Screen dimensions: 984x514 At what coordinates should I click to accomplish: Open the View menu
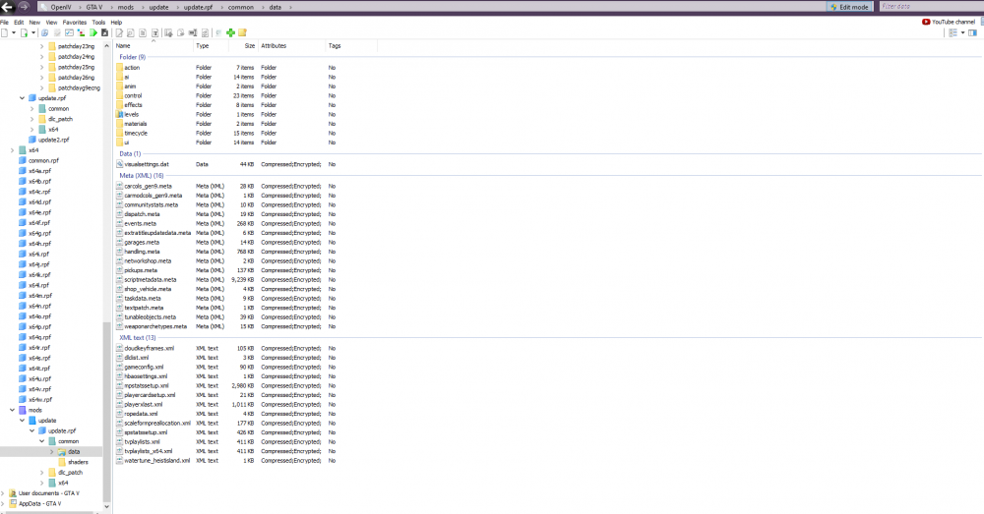pos(51,22)
